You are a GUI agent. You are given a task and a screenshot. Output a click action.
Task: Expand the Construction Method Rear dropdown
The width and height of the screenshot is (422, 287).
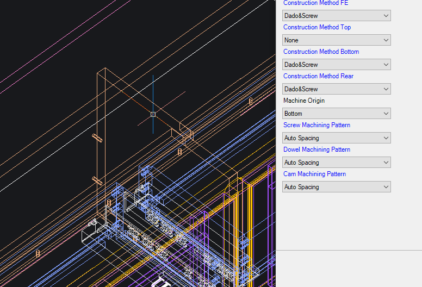pos(337,89)
